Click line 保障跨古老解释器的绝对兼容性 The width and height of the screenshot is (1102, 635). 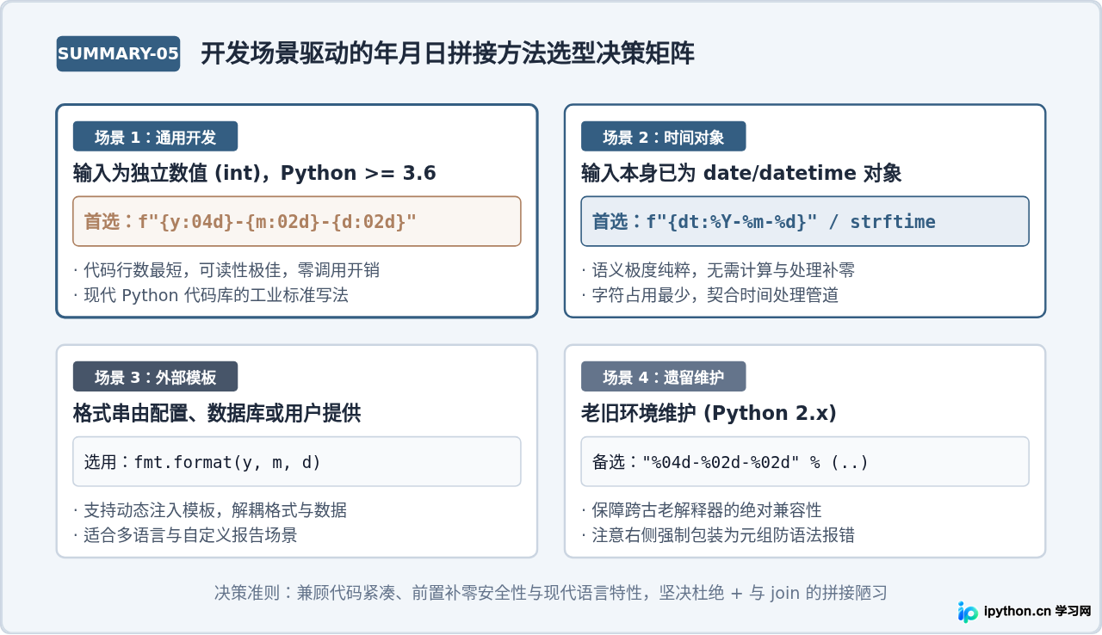pos(702,510)
